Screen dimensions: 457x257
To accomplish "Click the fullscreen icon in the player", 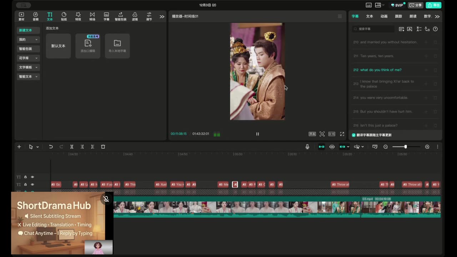I will coord(342,134).
